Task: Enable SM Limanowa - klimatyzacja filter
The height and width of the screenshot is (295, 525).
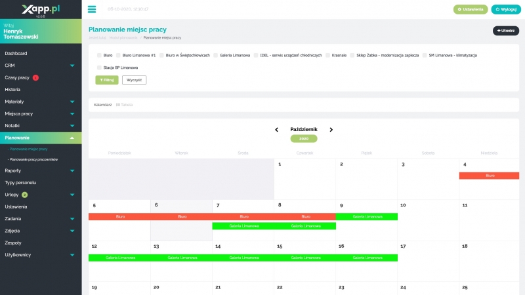Action: (x=425, y=56)
